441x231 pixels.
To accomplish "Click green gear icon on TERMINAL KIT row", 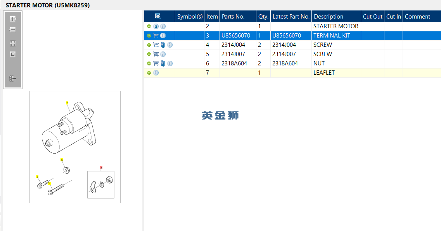I will 149,36.
